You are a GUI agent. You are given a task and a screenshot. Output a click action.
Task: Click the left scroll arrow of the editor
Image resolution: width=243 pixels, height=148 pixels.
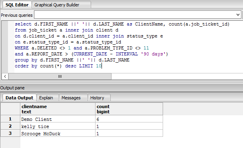click(5, 77)
